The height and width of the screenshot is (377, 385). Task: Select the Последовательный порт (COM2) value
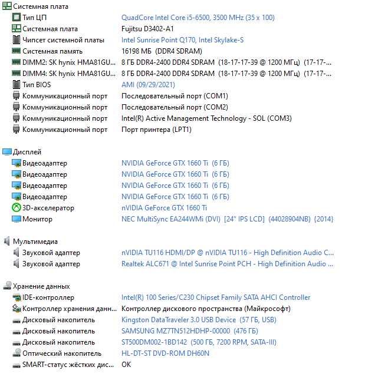click(175, 107)
